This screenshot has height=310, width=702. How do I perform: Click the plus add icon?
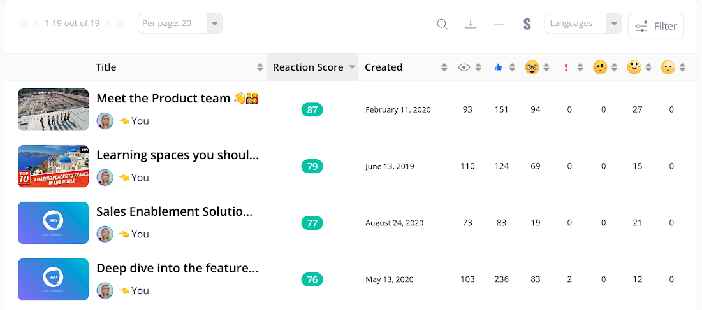click(499, 24)
